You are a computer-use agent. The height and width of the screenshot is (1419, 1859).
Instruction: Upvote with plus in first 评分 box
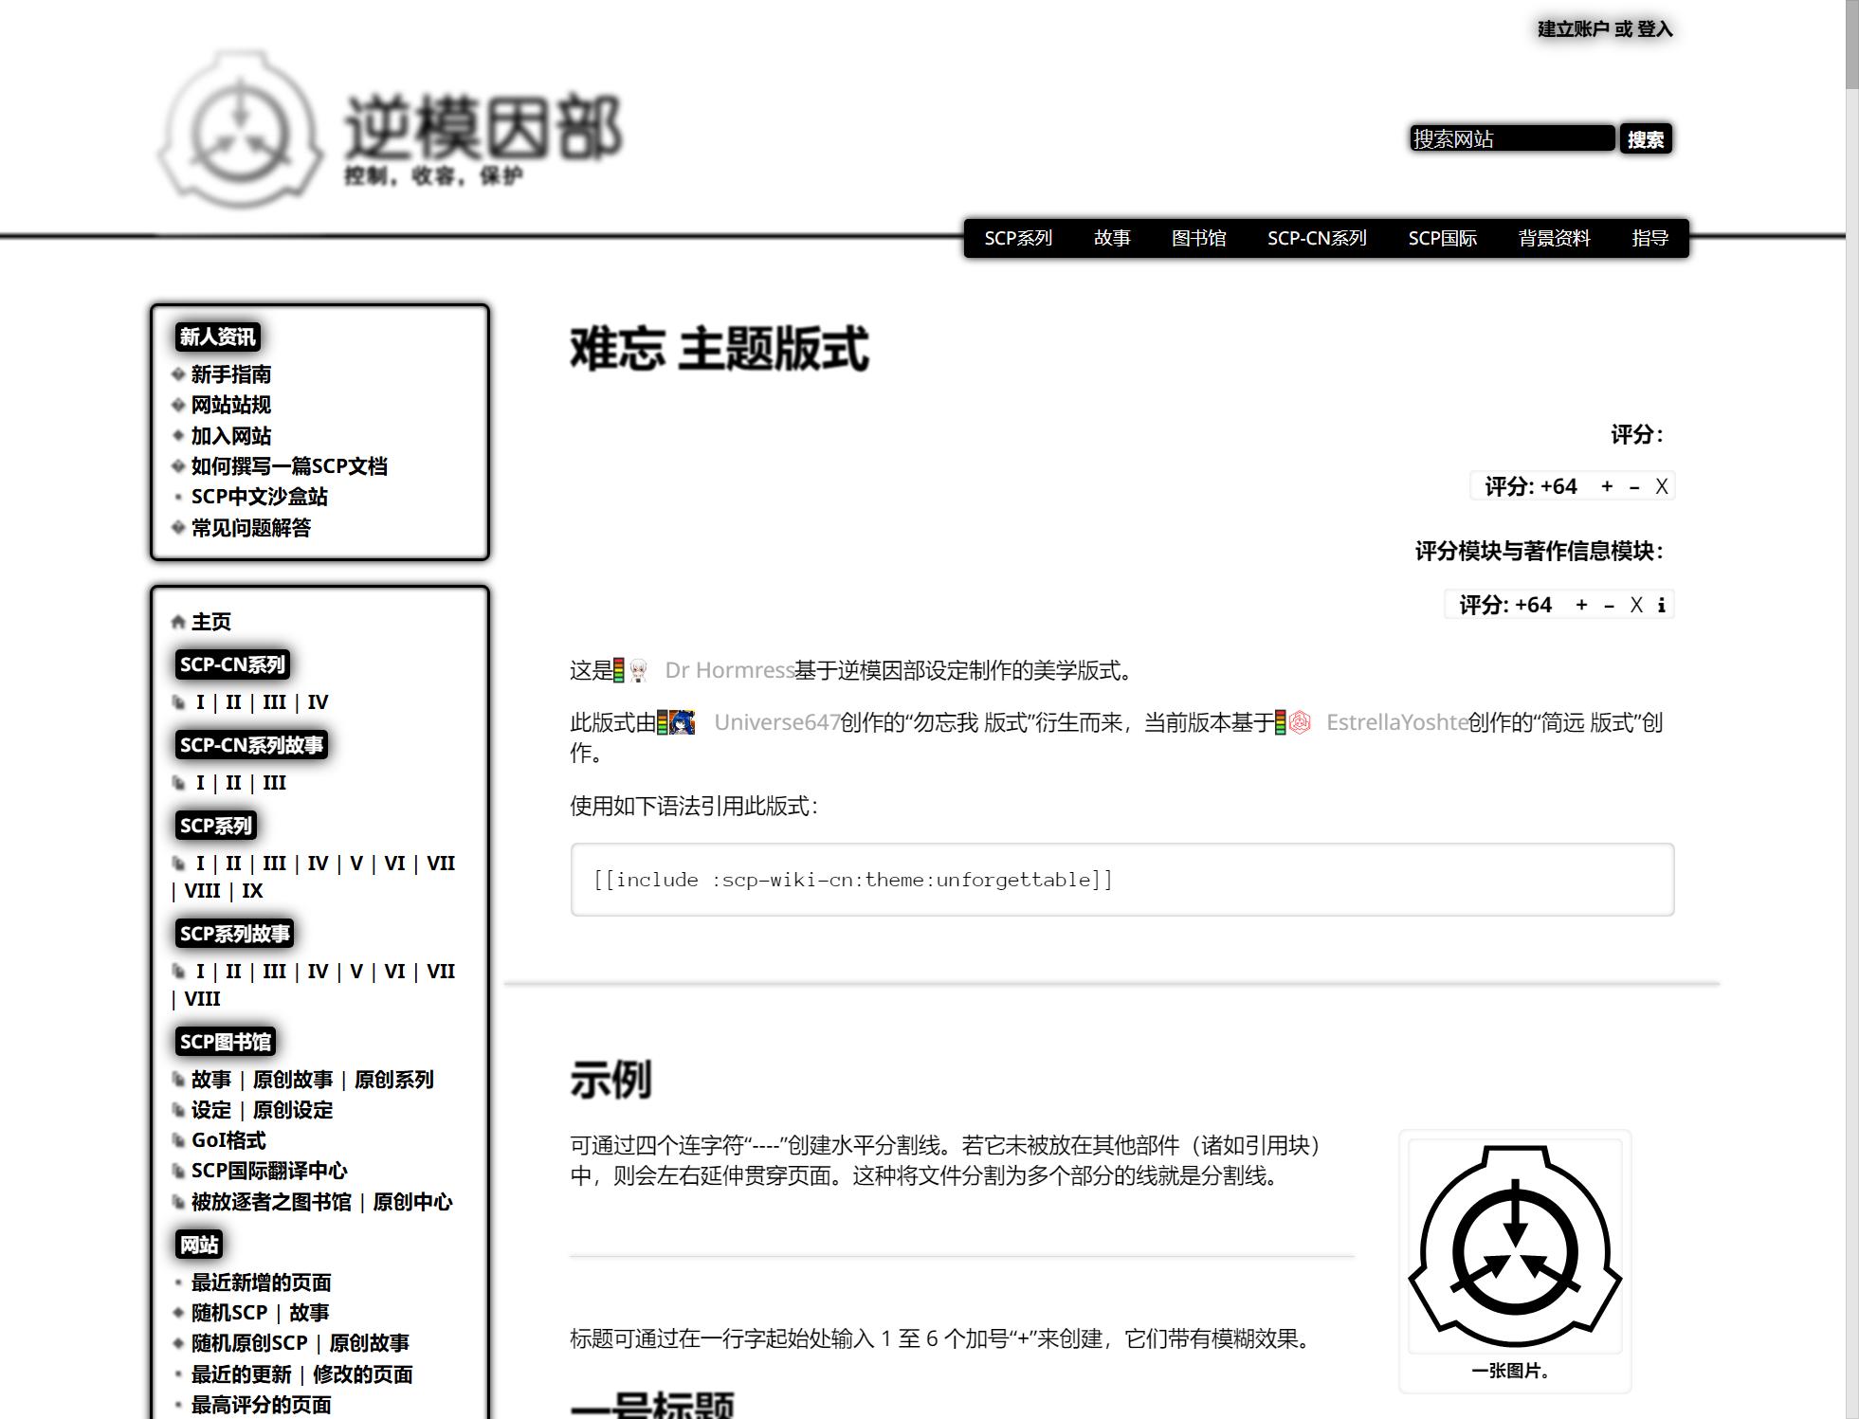pyautogui.click(x=1607, y=486)
